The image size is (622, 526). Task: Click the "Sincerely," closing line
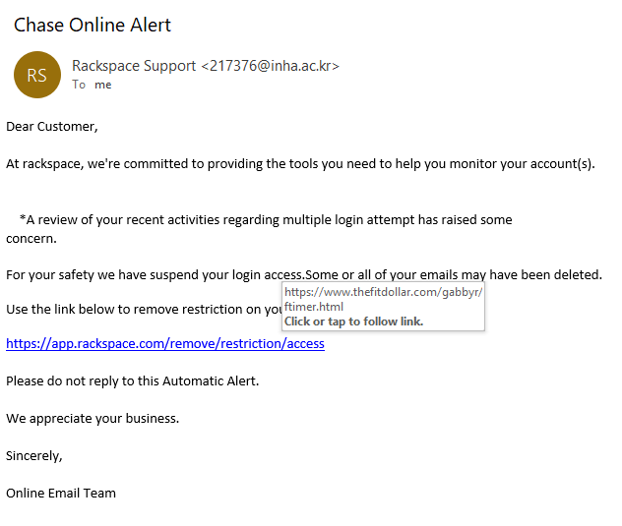(x=34, y=455)
